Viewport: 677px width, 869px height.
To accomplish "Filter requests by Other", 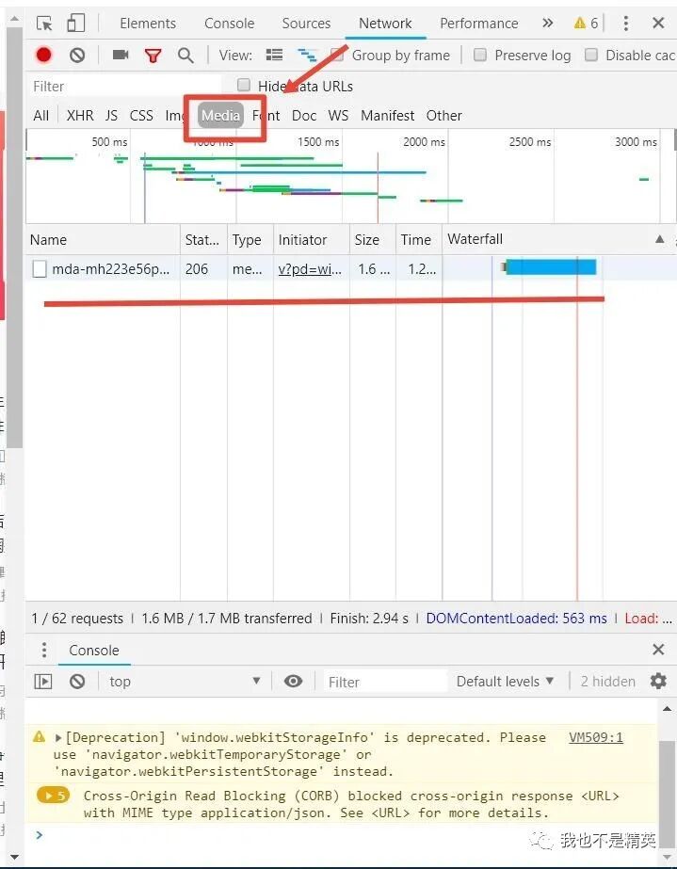I will pos(444,115).
